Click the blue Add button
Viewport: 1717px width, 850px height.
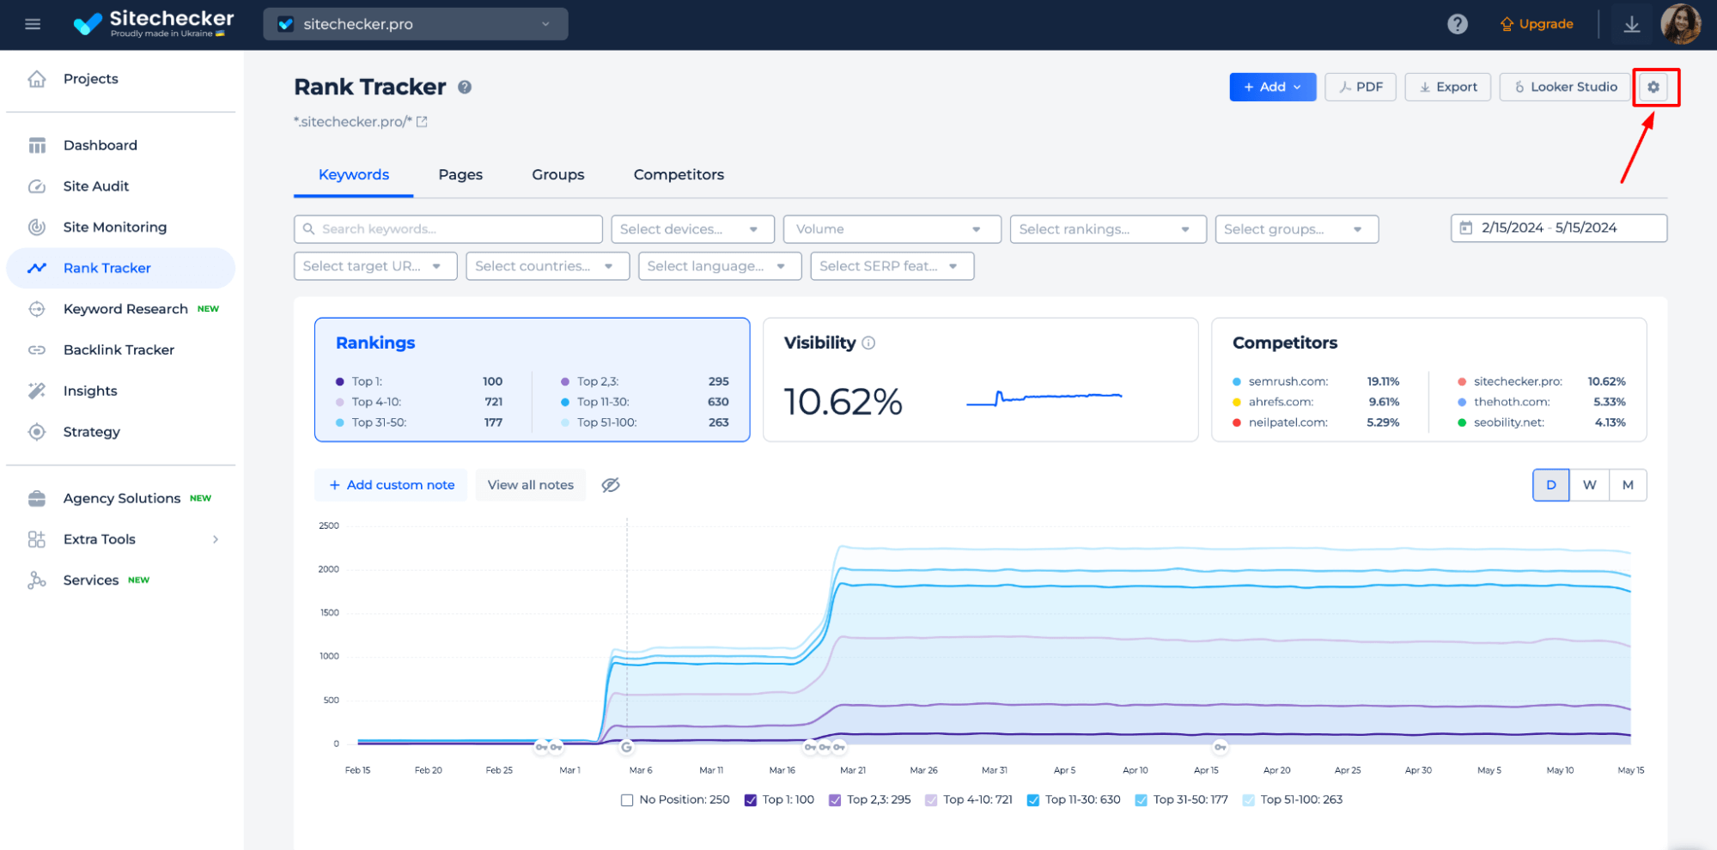coord(1273,87)
